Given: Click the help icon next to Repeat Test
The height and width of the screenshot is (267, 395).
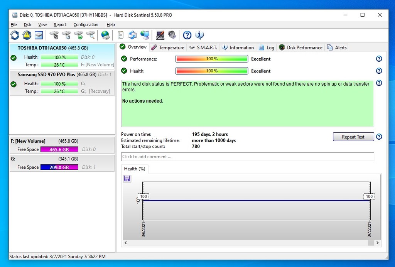Looking at the screenshot, I should (379, 137).
